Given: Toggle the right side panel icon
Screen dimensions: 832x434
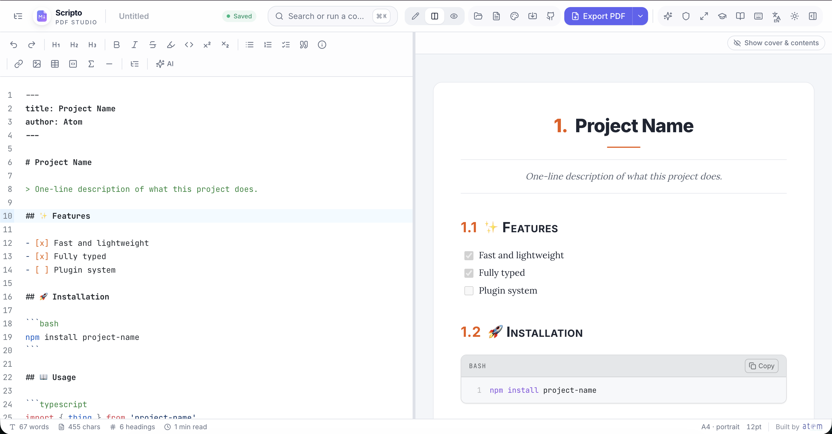Looking at the screenshot, I should click(x=813, y=16).
